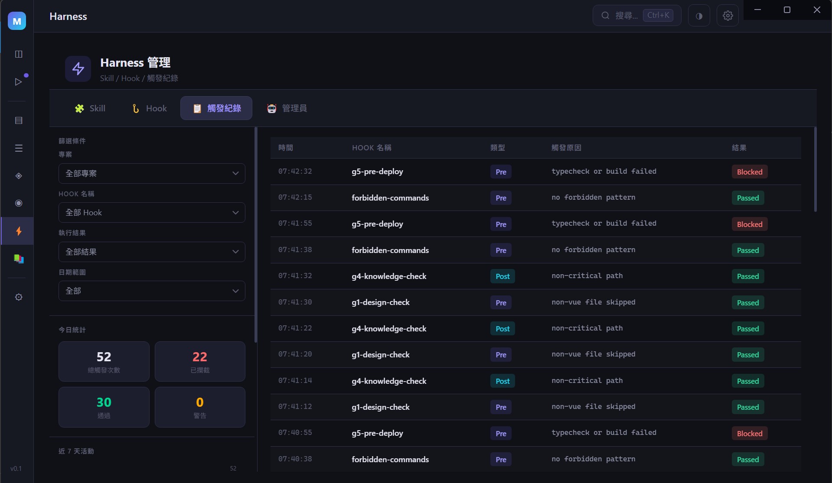Click the HOOK 名稱 column header
The width and height of the screenshot is (832, 483).
coord(372,148)
